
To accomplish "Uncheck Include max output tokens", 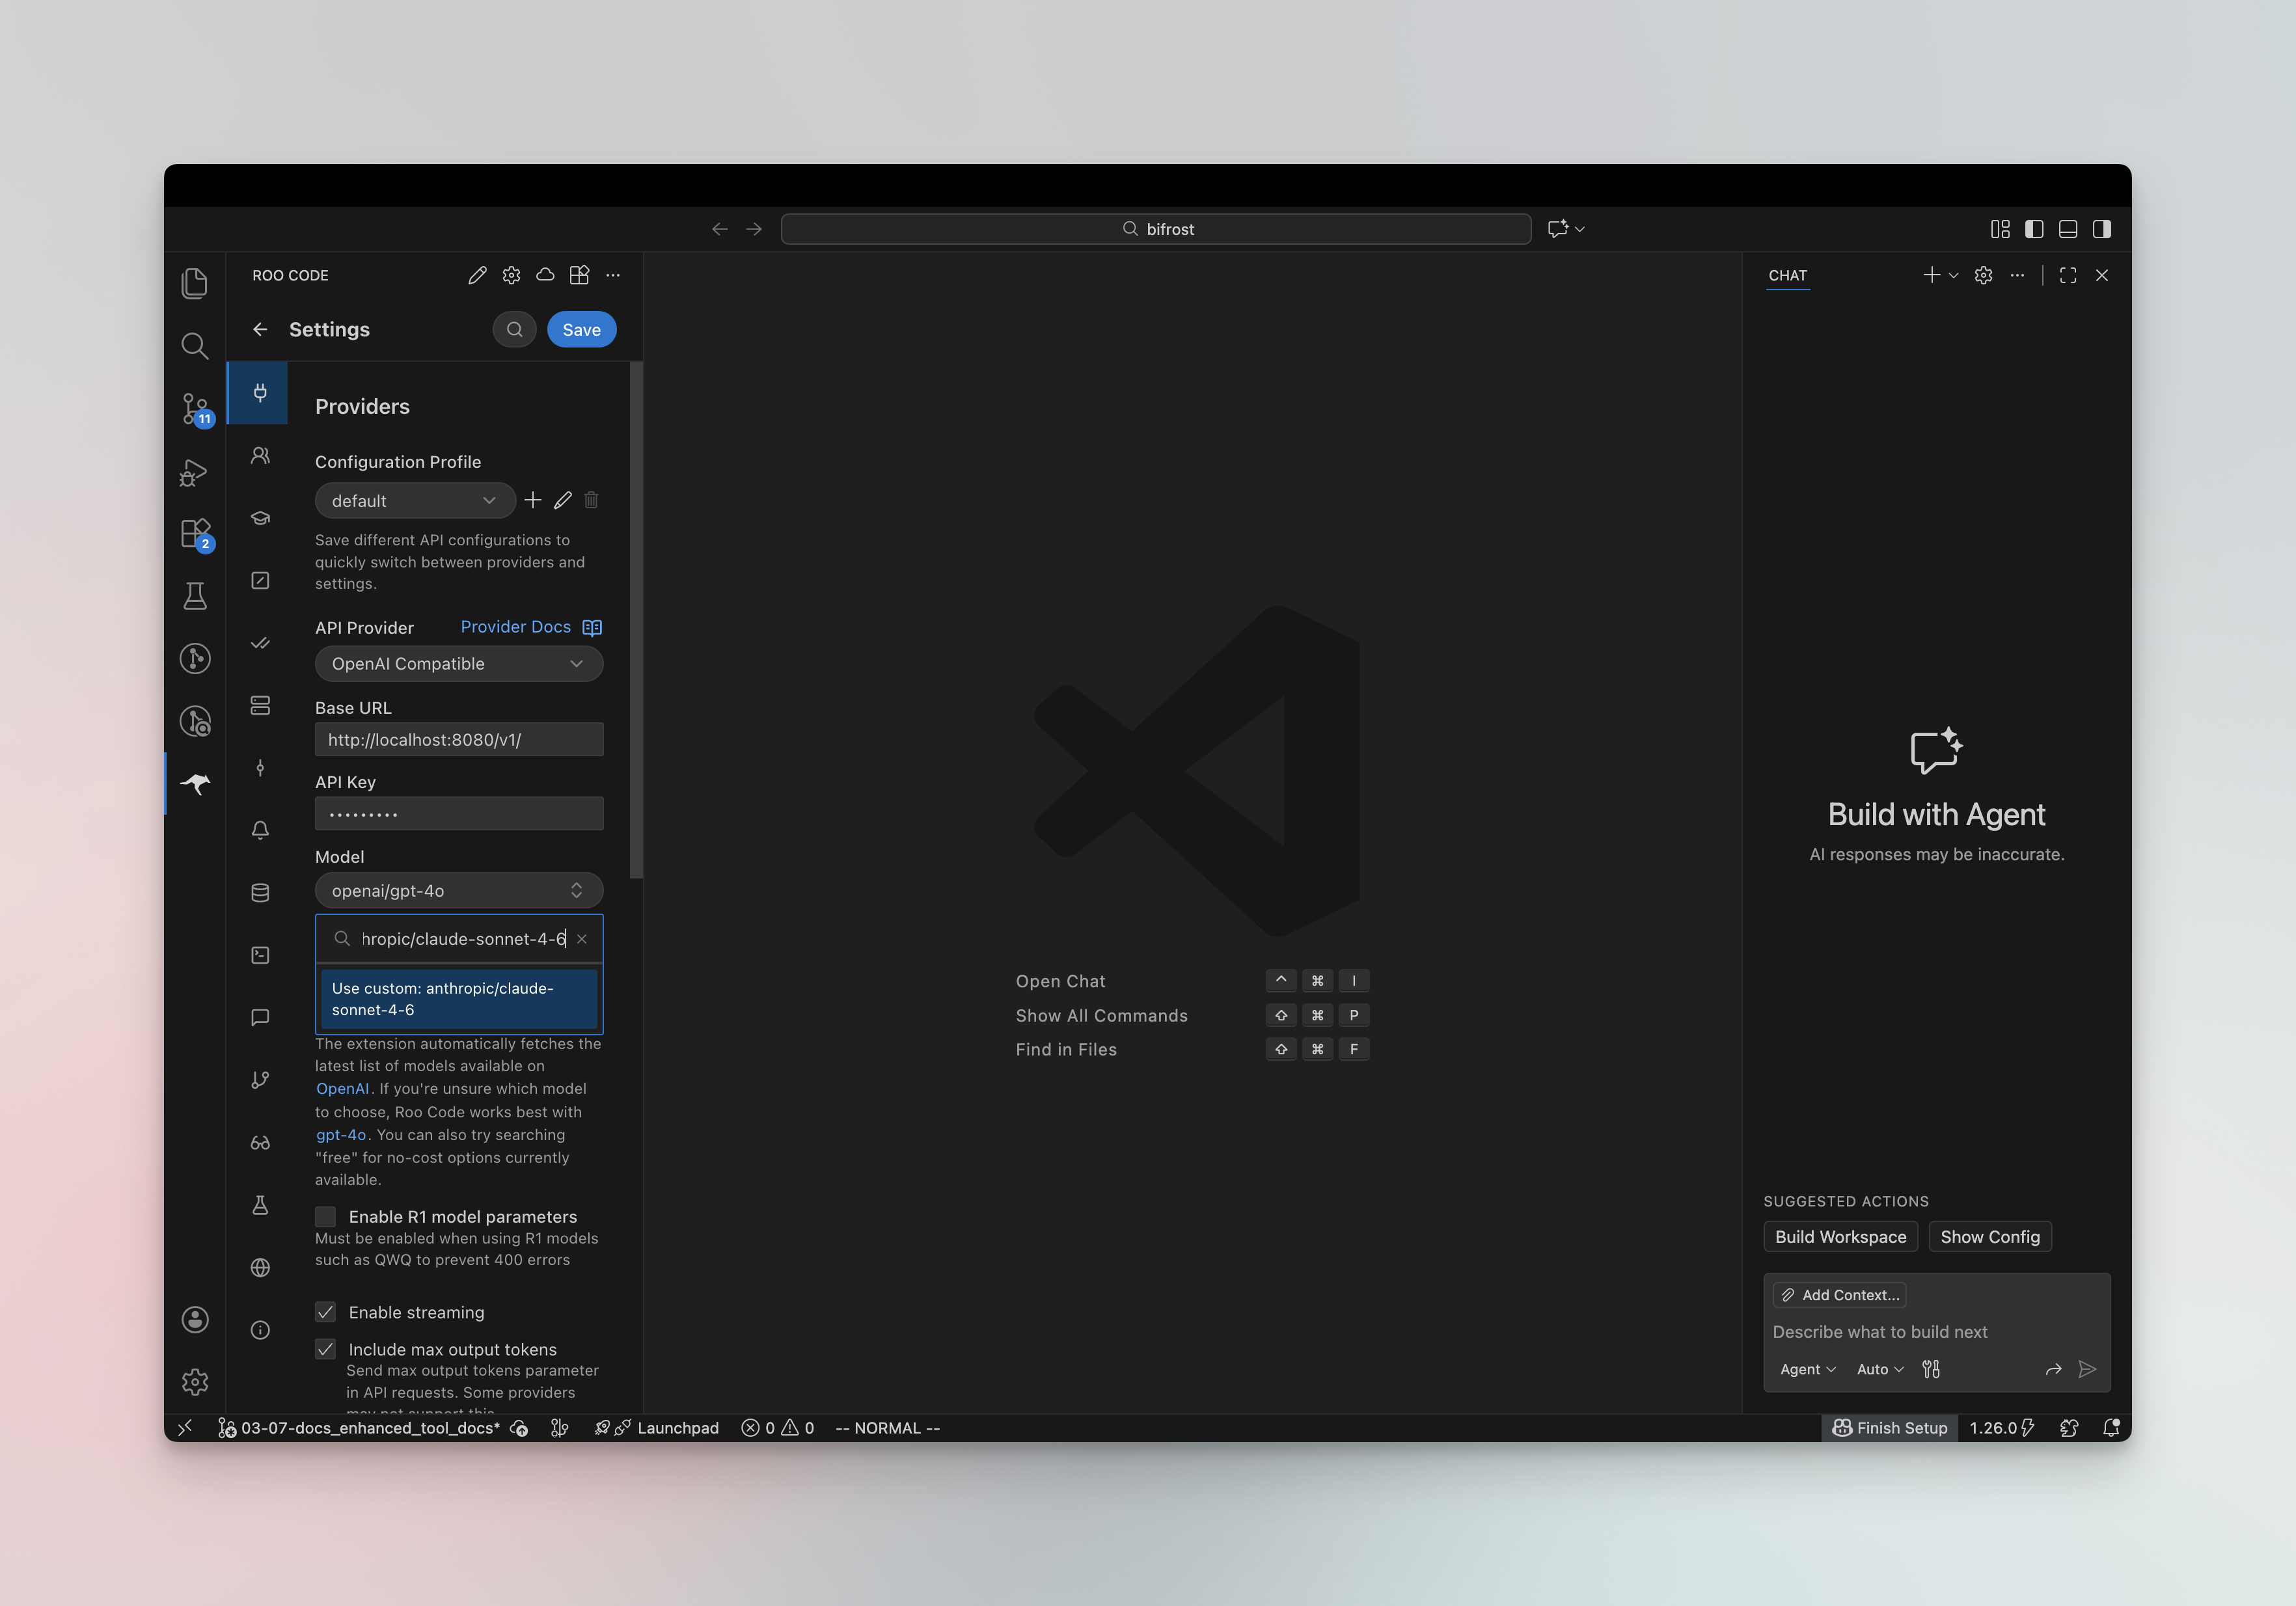I will point(326,1349).
